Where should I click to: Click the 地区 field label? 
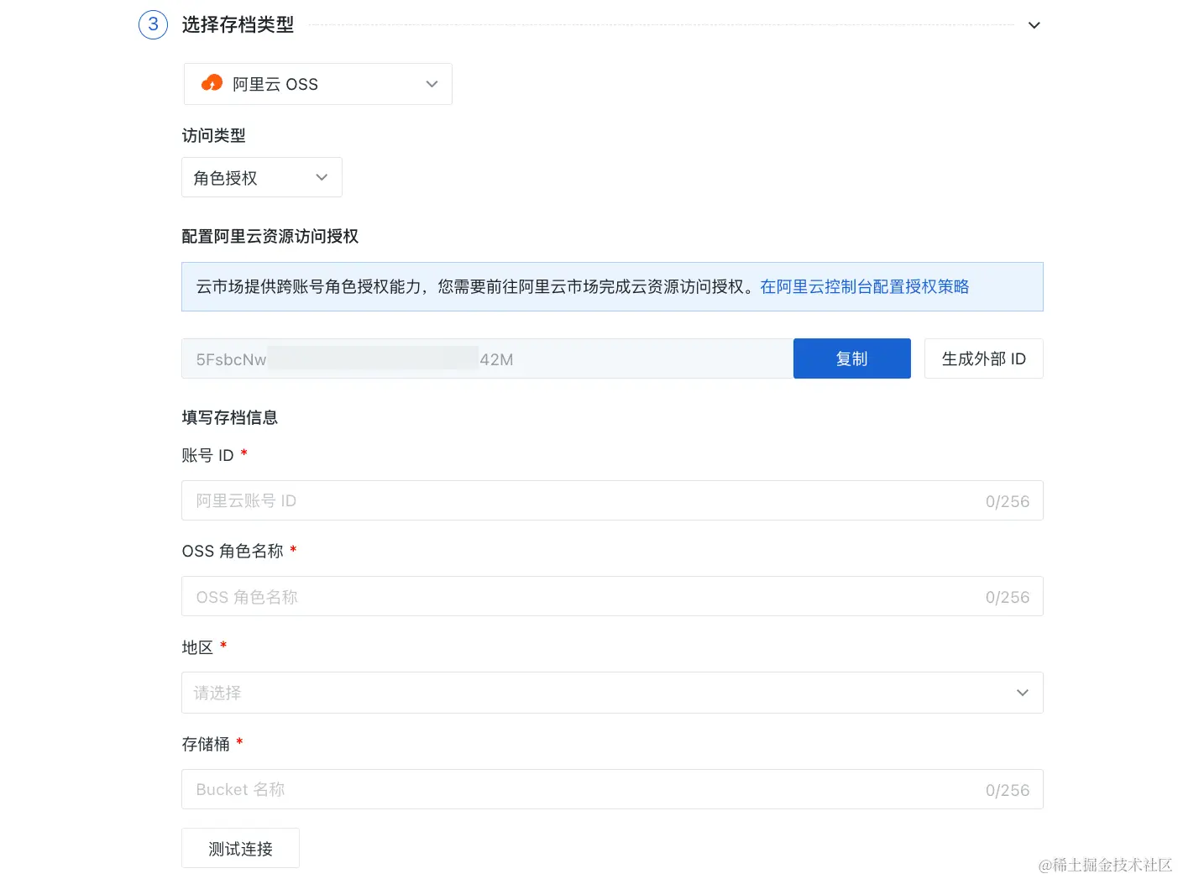197,647
